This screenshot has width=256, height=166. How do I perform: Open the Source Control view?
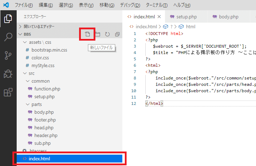8,55
